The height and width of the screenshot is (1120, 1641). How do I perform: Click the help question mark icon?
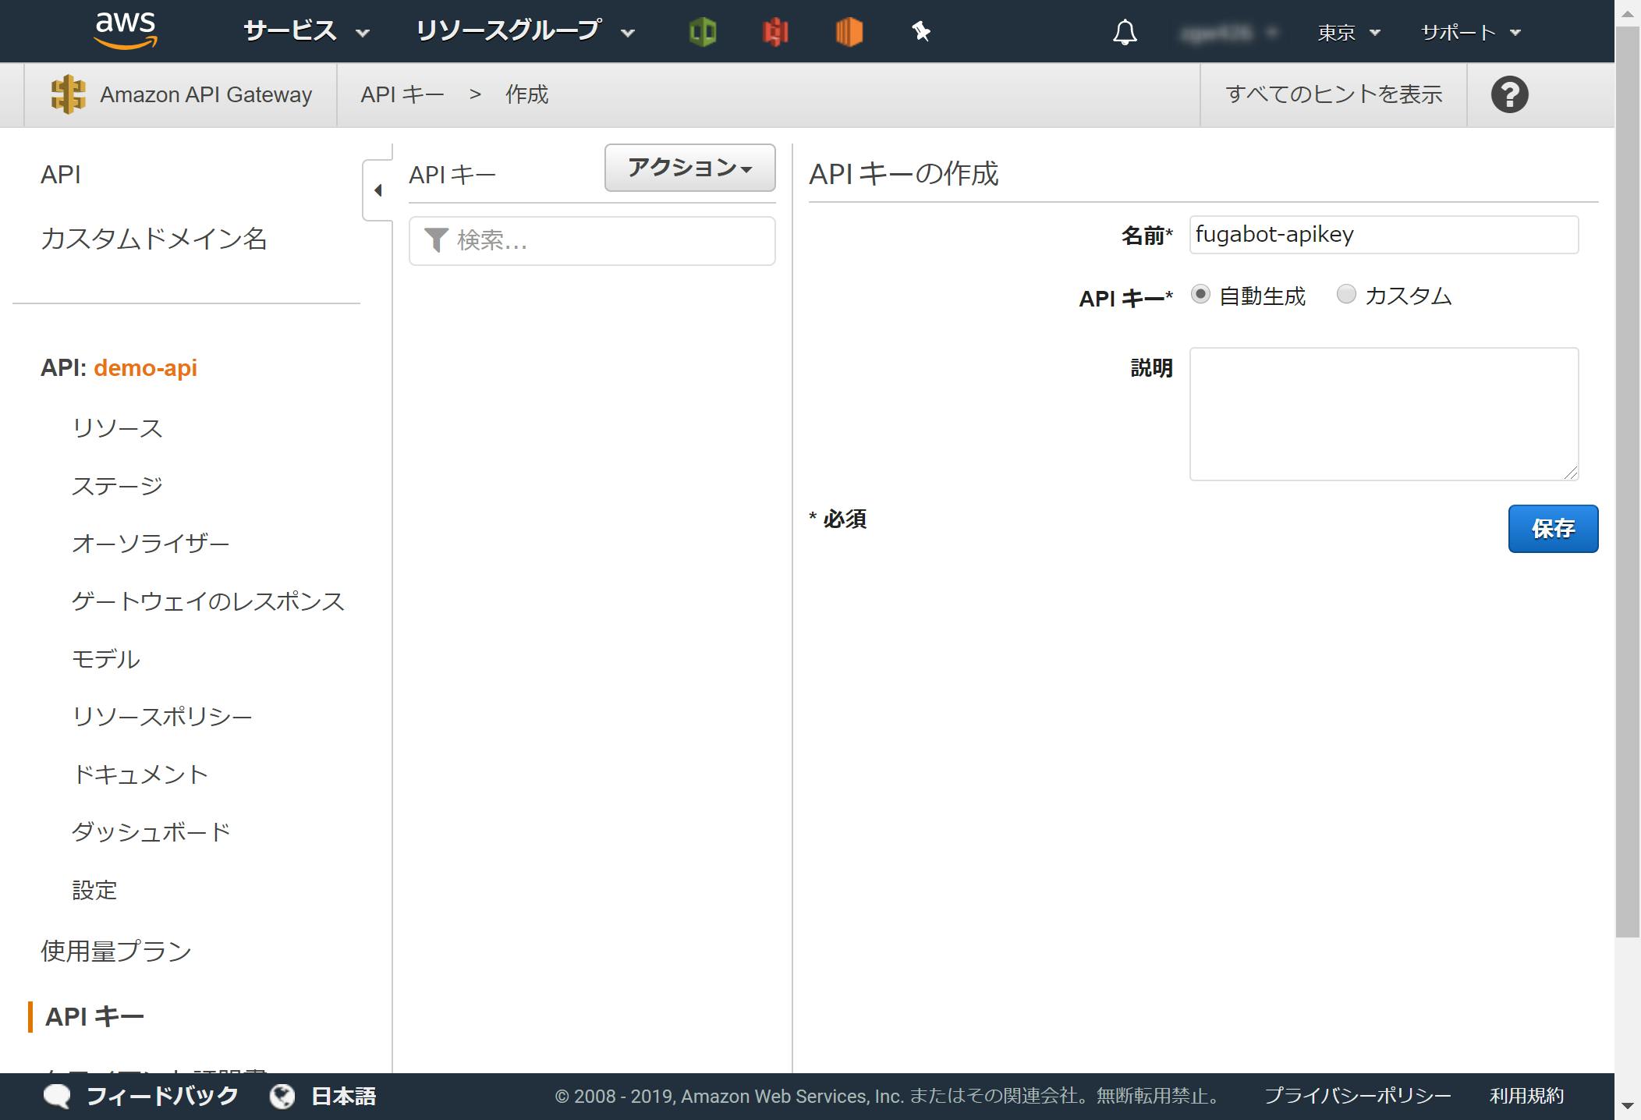[x=1509, y=94]
